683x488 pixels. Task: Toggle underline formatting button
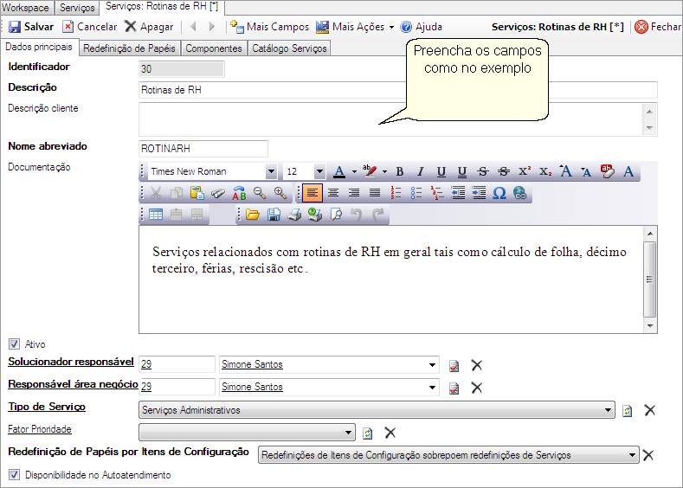click(x=441, y=171)
